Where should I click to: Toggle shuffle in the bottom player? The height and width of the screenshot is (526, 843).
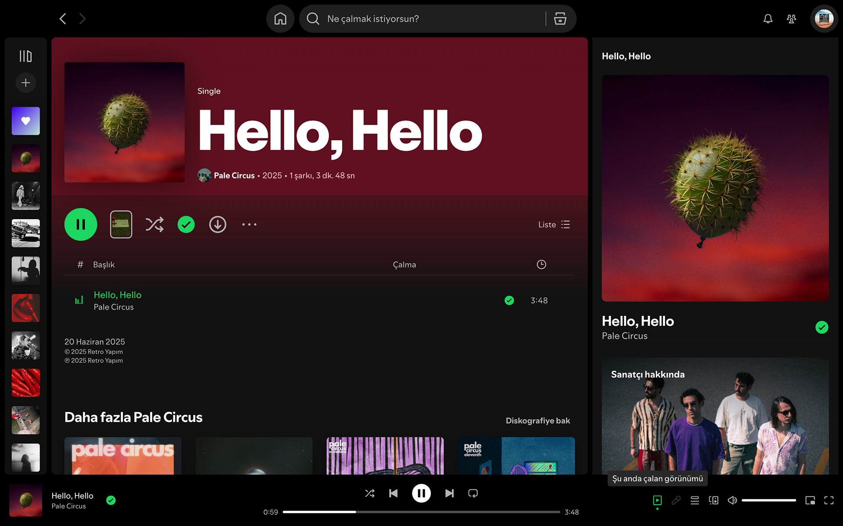[x=370, y=493]
